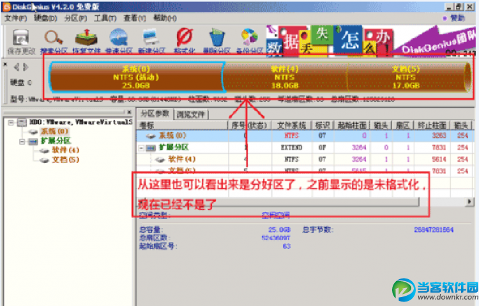Launch the 恢复文件 (Recover Files) tool
The width and height of the screenshot is (479, 306).
86,42
